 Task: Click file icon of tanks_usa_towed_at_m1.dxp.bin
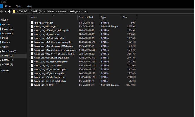(x=32, y=81)
